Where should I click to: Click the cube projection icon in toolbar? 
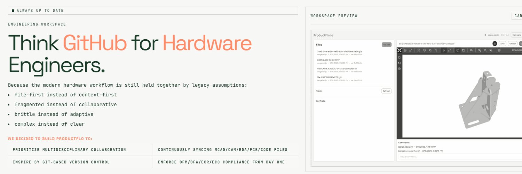(x=458, y=50)
